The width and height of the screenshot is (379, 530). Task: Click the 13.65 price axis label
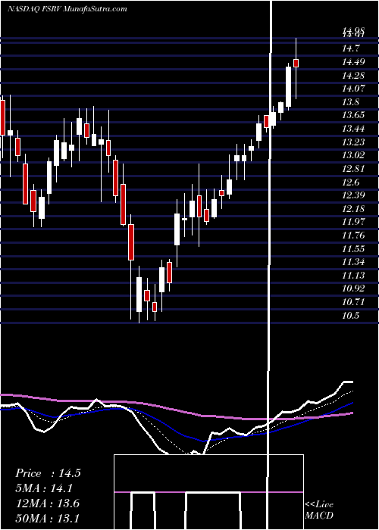coord(353,116)
